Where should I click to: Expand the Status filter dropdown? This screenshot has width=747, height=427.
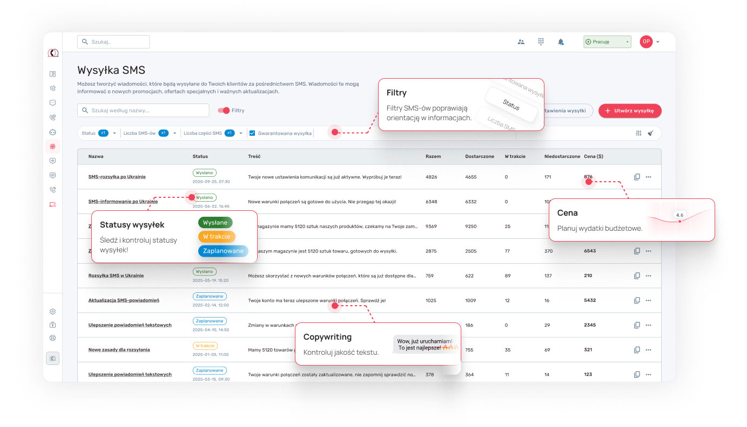[115, 133]
